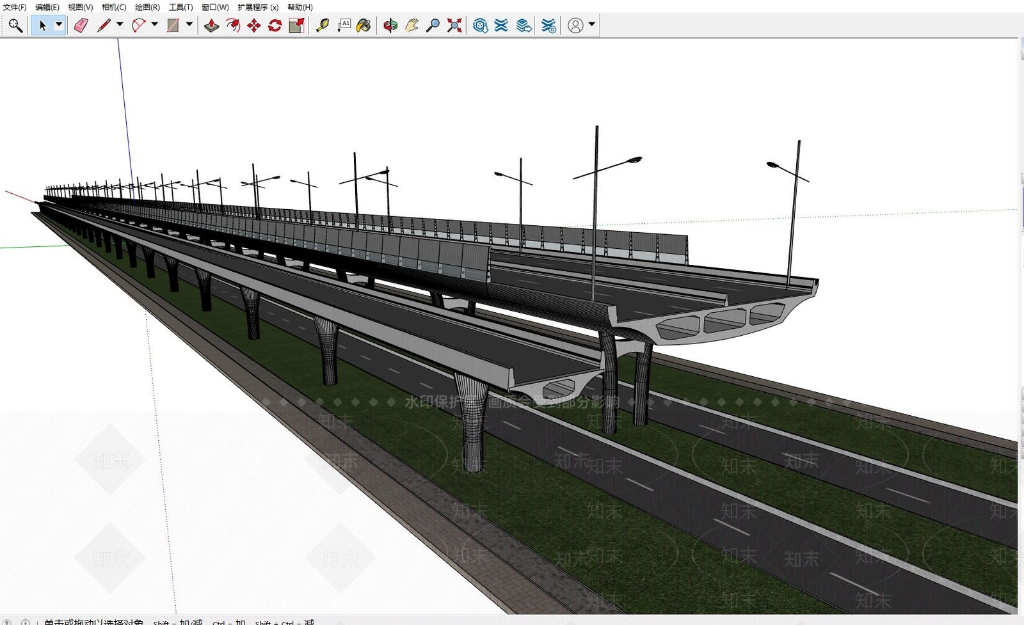The width and height of the screenshot is (1024, 625).
Task: Click the Zoom Extents tool
Action: coord(454,26)
